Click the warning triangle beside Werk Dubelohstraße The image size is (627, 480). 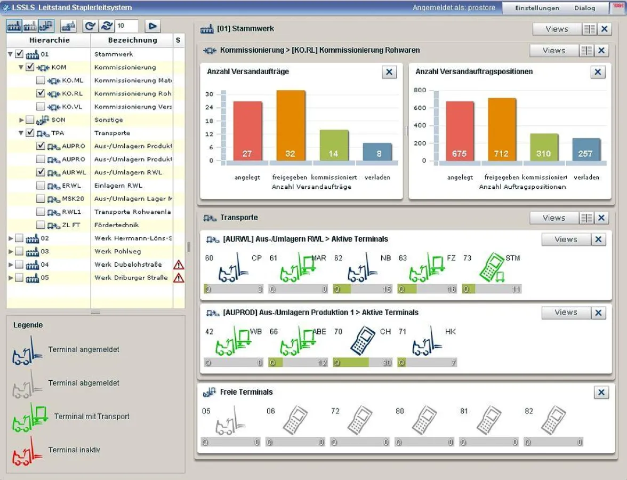pos(179,265)
